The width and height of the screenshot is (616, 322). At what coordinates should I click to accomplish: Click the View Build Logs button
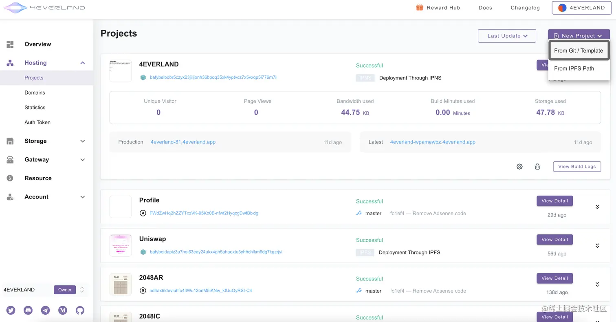tap(577, 166)
